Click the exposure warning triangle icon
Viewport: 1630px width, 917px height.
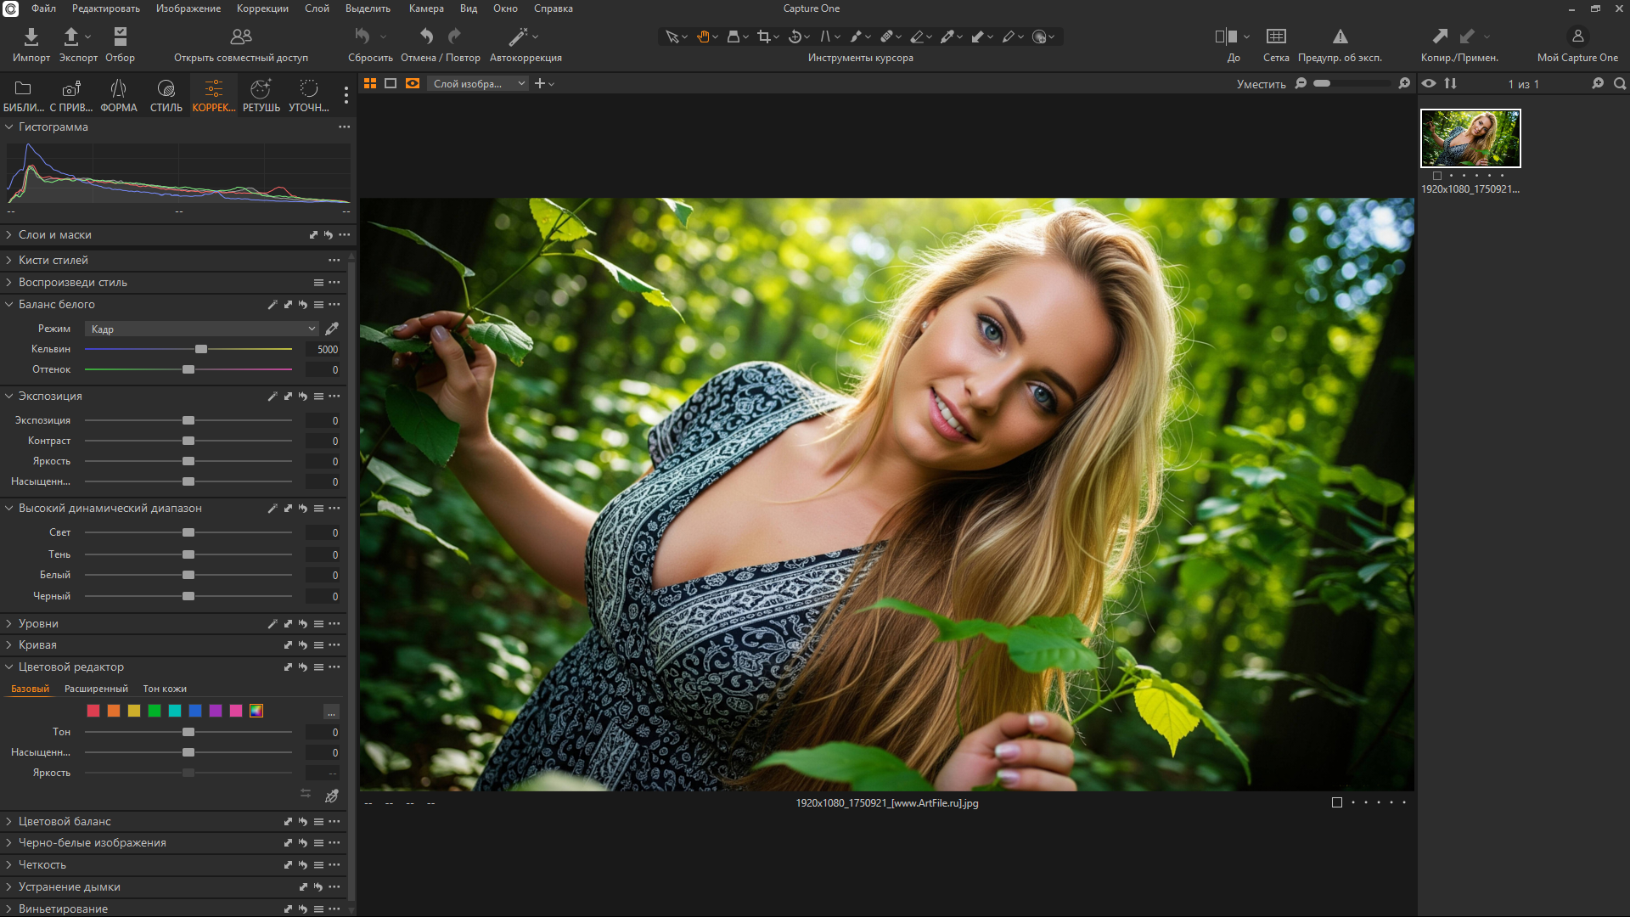tap(1340, 37)
